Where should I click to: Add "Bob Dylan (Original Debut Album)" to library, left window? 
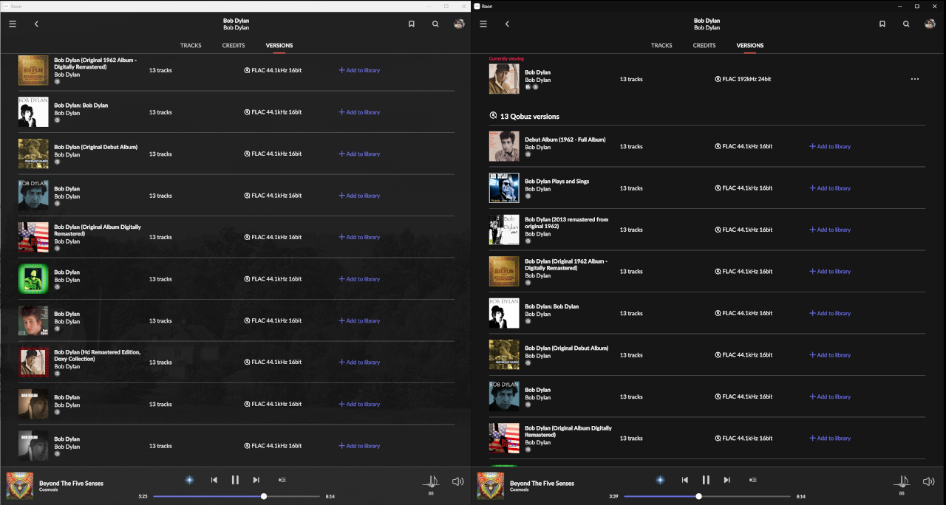(359, 154)
